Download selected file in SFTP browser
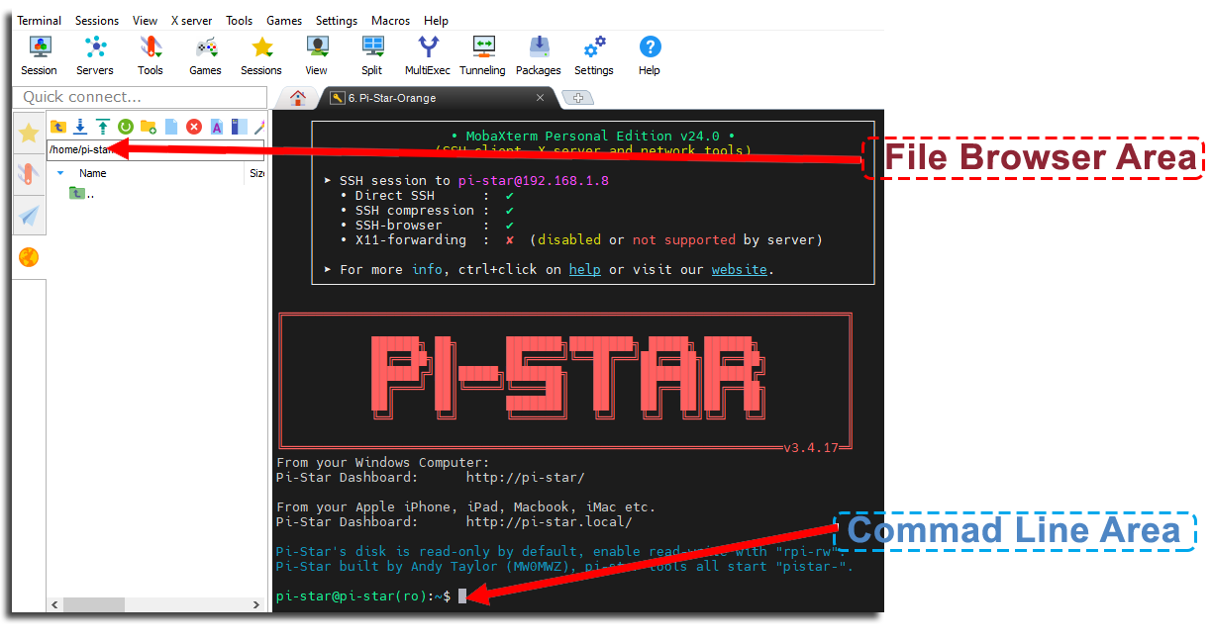Image resolution: width=1212 pixels, height=641 pixels. pyautogui.click(x=80, y=127)
